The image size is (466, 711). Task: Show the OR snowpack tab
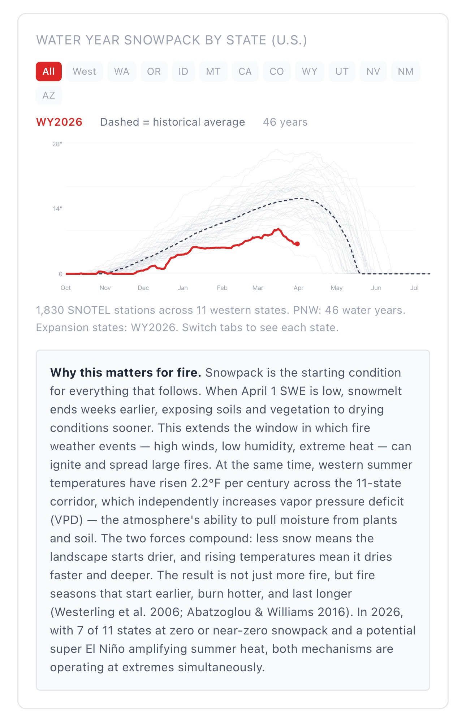point(154,71)
